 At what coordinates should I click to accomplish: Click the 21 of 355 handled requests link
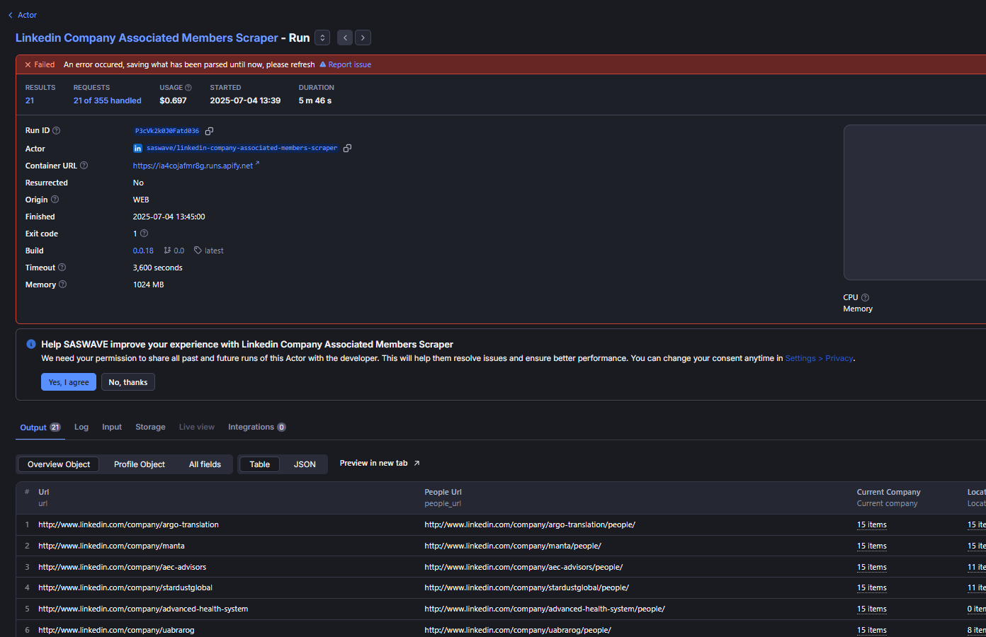tap(108, 101)
